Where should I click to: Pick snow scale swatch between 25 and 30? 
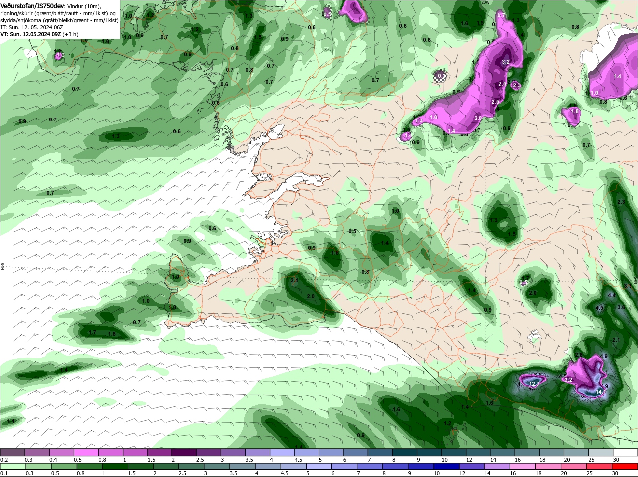(601, 452)
